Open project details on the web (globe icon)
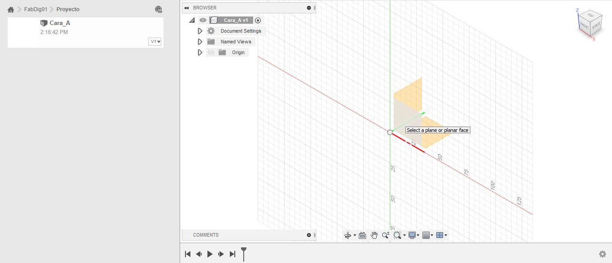The image size is (612, 263). [x=159, y=9]
